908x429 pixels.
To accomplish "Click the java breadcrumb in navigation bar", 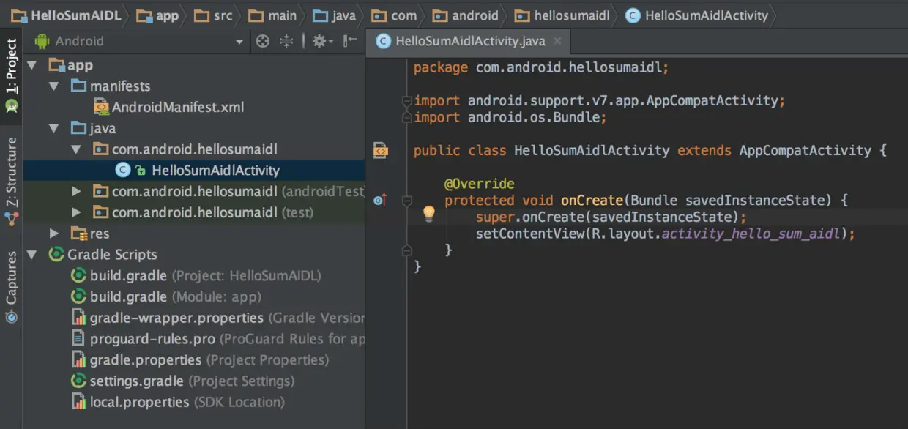I will 334,15.
